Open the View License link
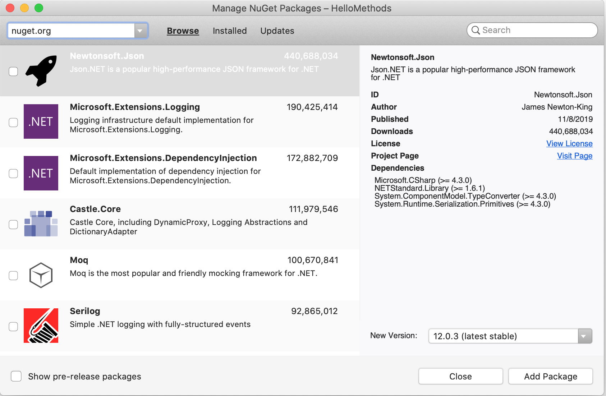 [569, 144]
